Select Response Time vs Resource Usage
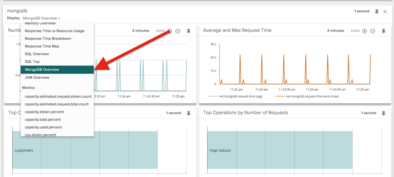The image size is (394, 177). pos(57,31)
